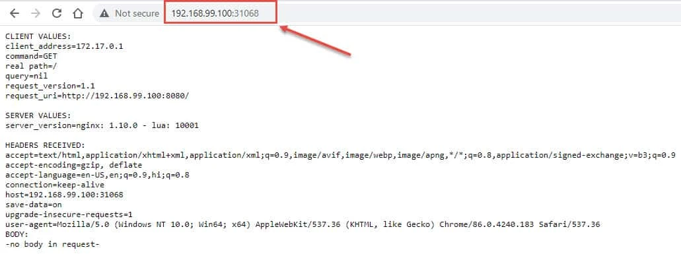Click the real path=/ line
The image size is (681, 258).
[x=31, y=67]
